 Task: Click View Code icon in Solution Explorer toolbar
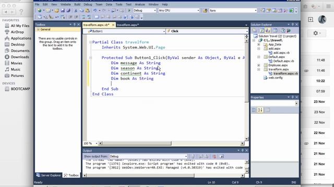[x=275, y=31]
